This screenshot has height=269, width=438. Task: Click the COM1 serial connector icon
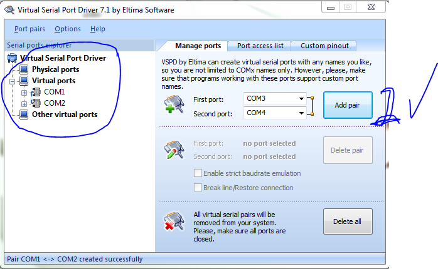point(36,92)
